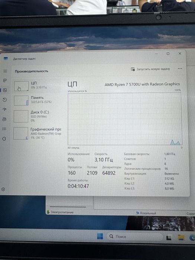
Task: Select the Performance page icon in sidebar
Action: (x=5, y=90)
